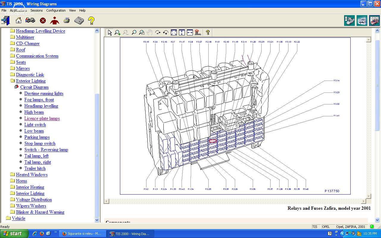Select the hand pan tool

point(150,32)
